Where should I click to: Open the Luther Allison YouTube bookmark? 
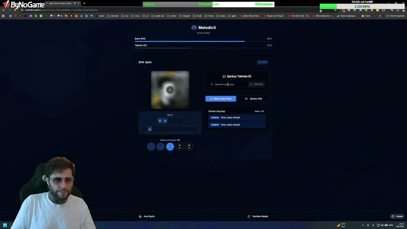250,16
